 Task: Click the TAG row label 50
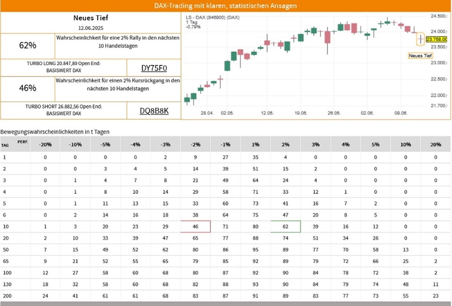6,250
